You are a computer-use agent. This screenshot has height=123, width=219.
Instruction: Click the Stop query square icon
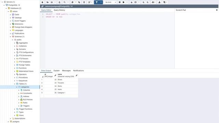(119, 2)
